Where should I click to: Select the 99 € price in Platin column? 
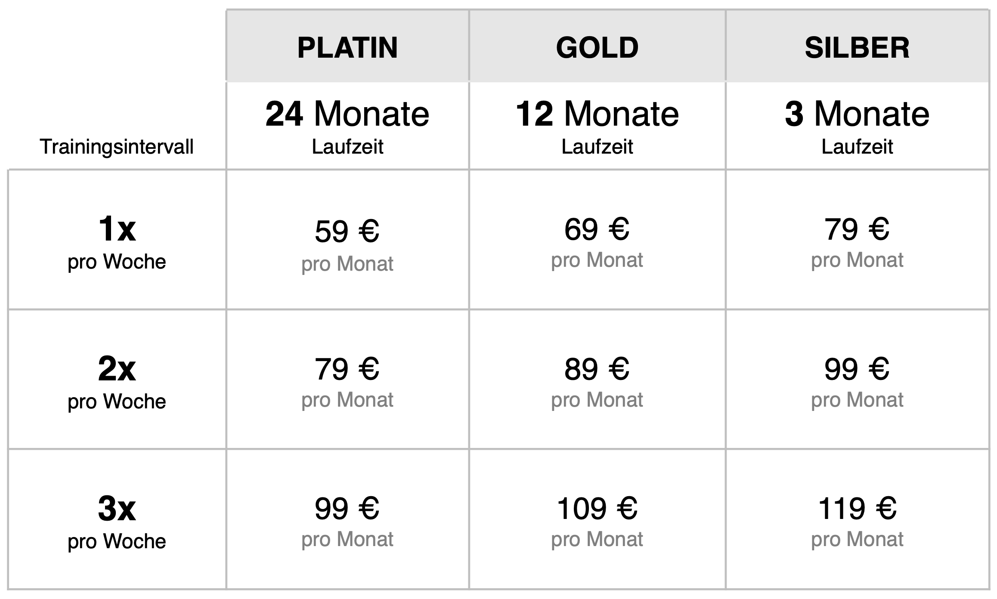pyautogui.click(x=347, y=509)
